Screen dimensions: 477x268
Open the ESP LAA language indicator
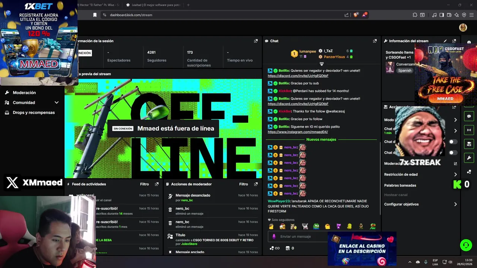click(x=435, y=262)
